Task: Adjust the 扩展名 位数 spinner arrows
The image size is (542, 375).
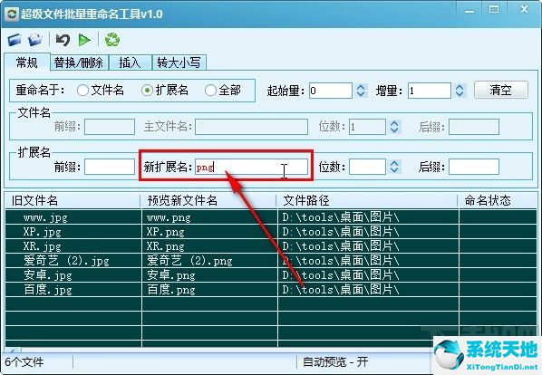Action: (394, 167)
